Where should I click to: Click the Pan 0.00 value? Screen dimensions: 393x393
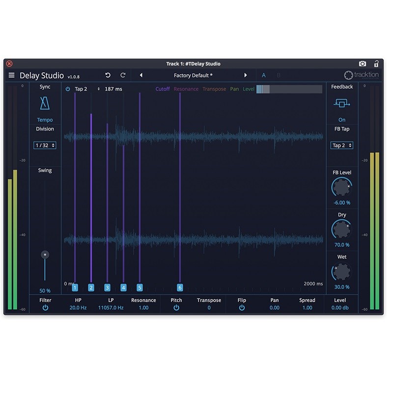tap(275, 308)
